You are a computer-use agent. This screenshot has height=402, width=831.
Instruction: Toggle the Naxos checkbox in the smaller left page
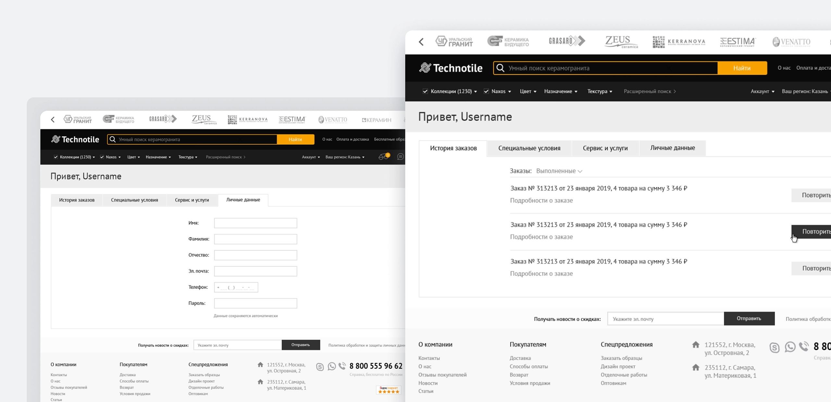point(102,157)
